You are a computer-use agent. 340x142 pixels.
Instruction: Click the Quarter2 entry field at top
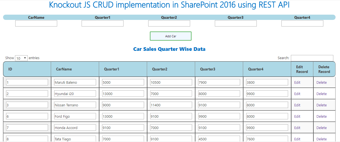[169, 23]
